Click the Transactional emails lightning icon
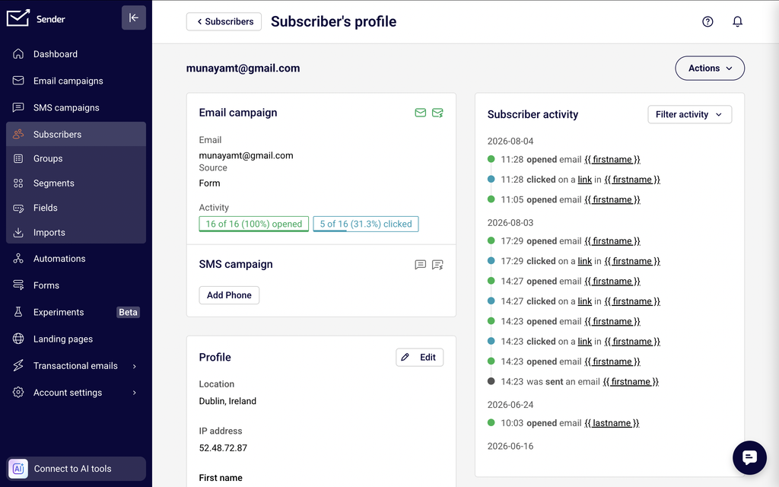 click(x=18, y=366)
